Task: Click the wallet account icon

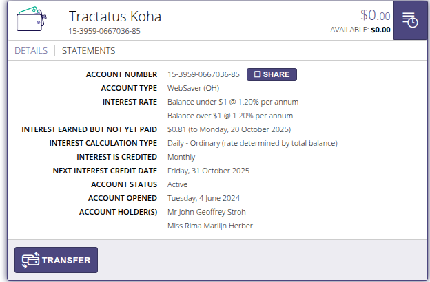Action: 30,20
